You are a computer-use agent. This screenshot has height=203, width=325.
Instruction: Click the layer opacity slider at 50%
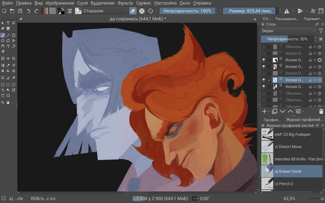287,39
